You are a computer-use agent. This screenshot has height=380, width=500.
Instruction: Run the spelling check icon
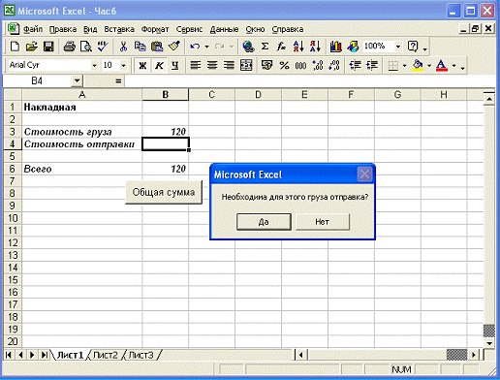click(x=103, y=47)
